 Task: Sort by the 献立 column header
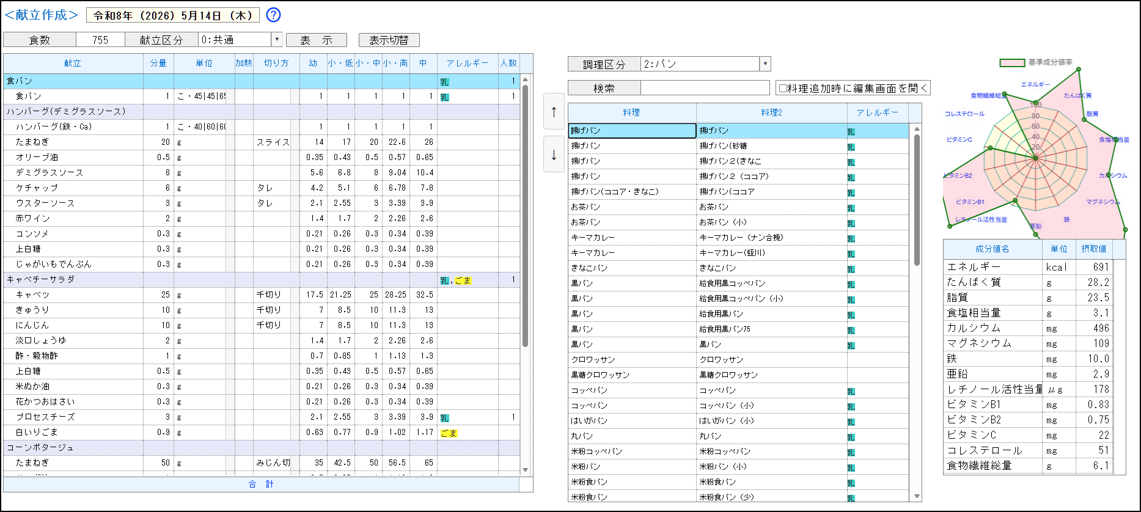click(x=73, y=63)
